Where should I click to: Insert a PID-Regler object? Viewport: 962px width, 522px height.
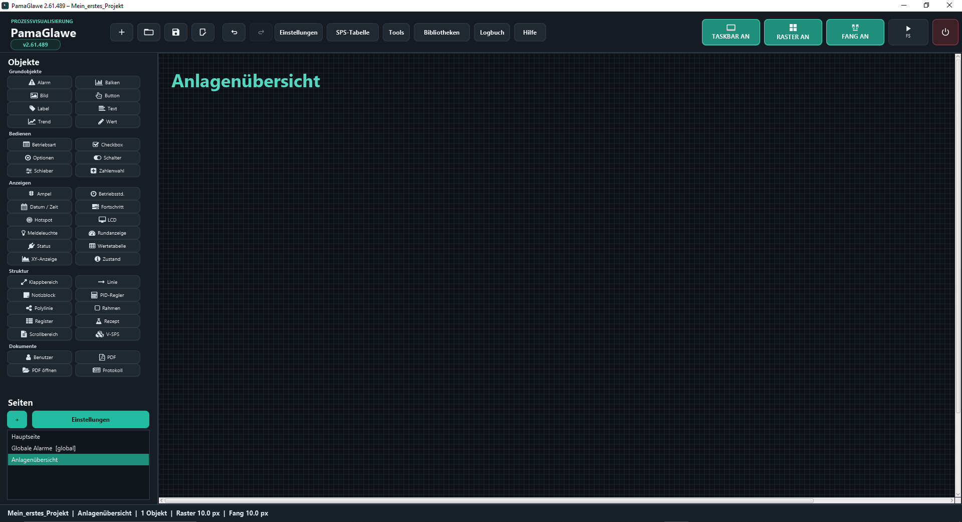[x=108, y=295]
